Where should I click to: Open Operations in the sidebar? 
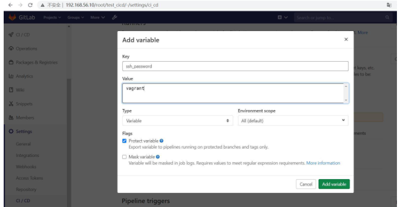pos(26,48)
